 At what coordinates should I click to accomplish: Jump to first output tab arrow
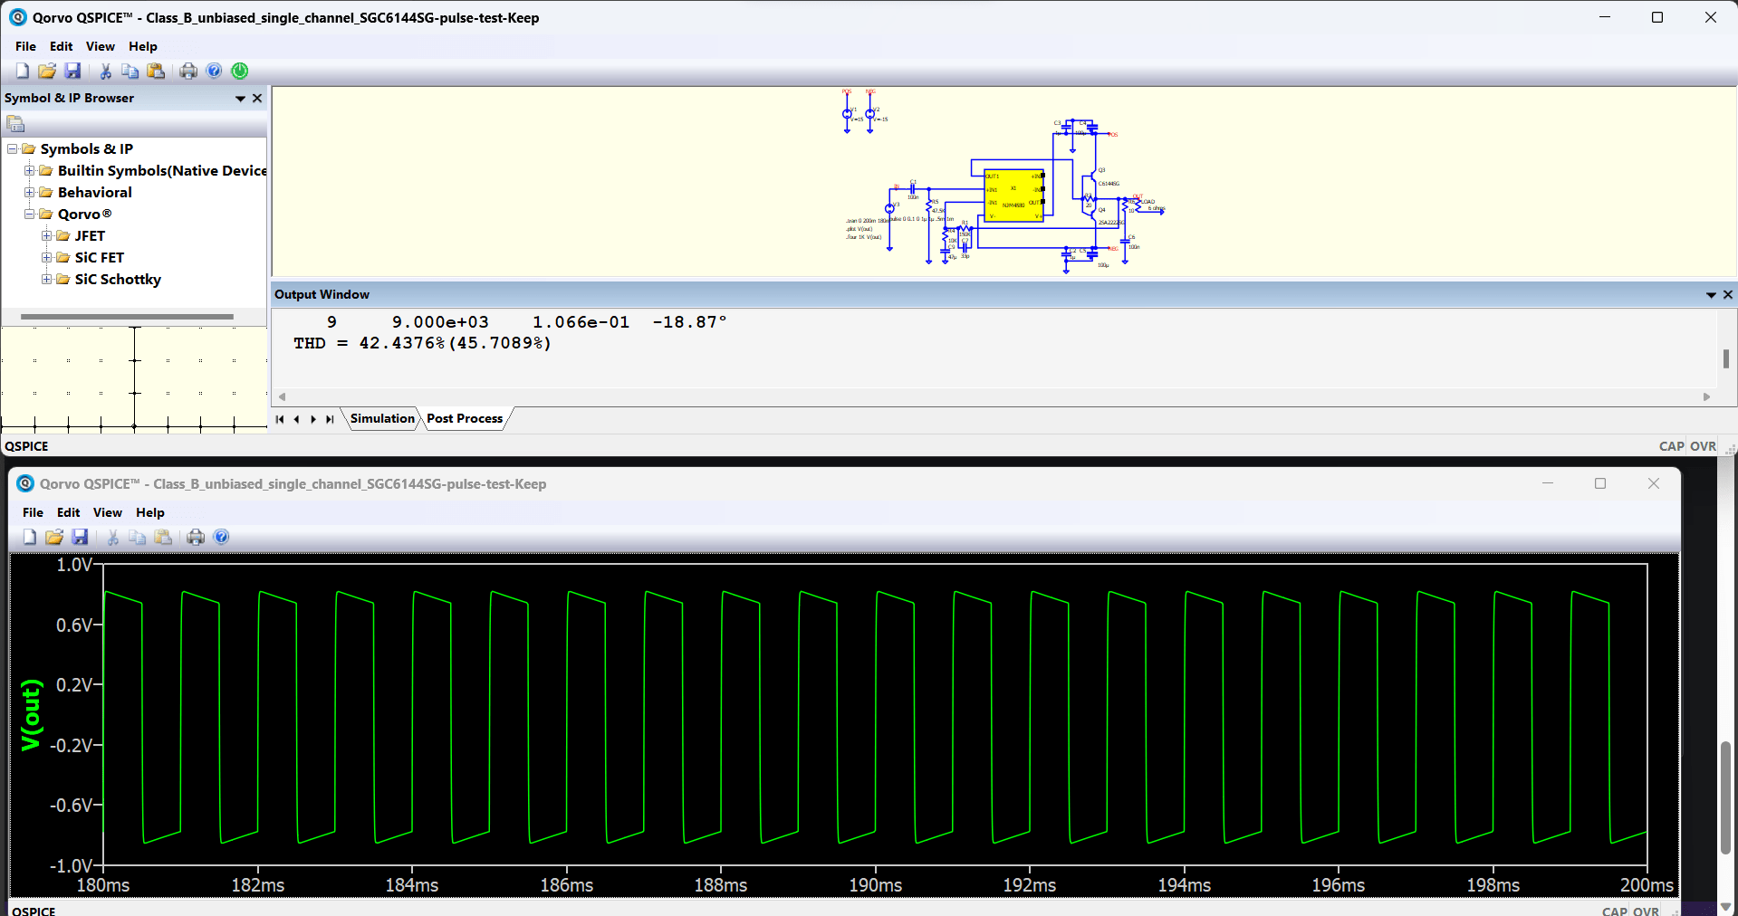click(280, 419)
